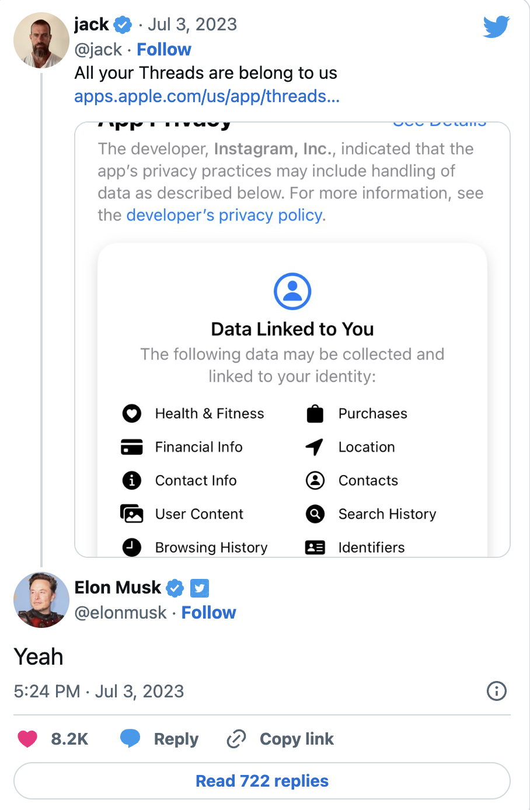Follow the @jack account
Screen dimensions: 530x810
click(164, 50)
